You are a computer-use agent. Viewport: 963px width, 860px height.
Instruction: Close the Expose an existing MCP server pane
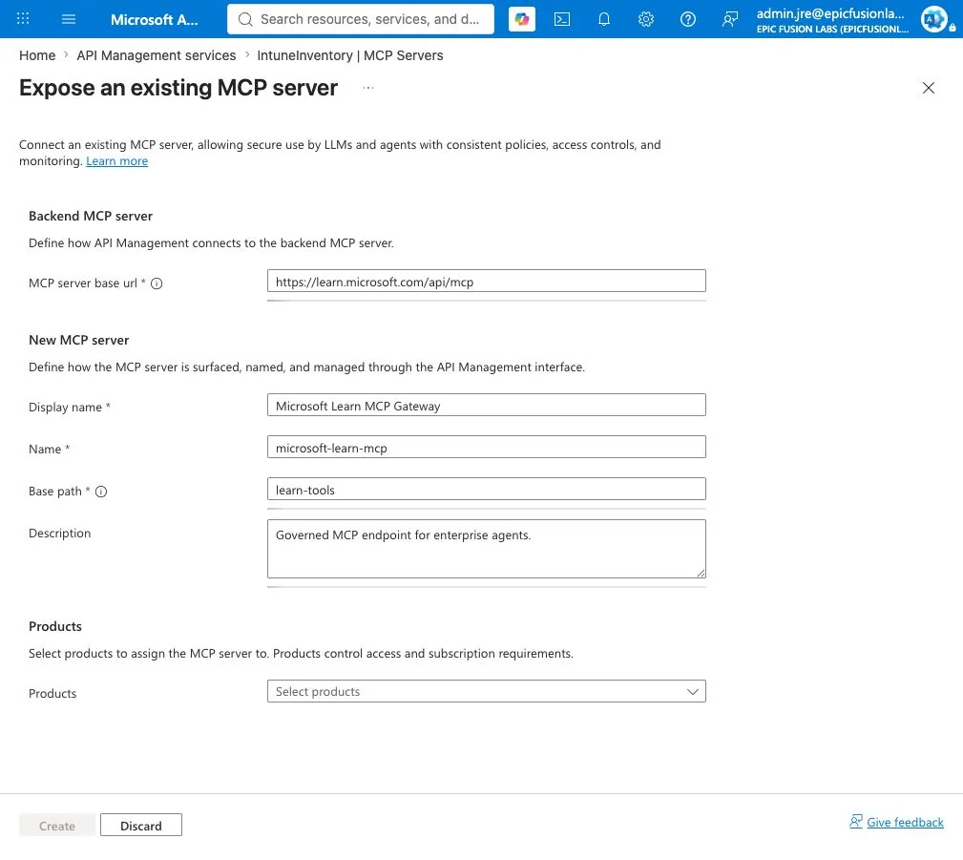(928, 88)
